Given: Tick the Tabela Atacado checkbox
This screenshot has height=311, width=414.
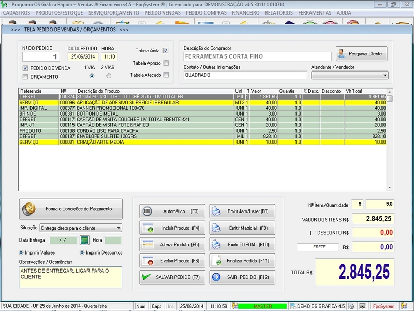Looking at the screenshot, I should pyautogui.click(x=166, y=75).
